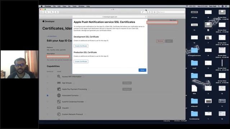Screen dimensions: 230x129
Task: Click the Siri icon in menu bar
Action: click(222, 6)
